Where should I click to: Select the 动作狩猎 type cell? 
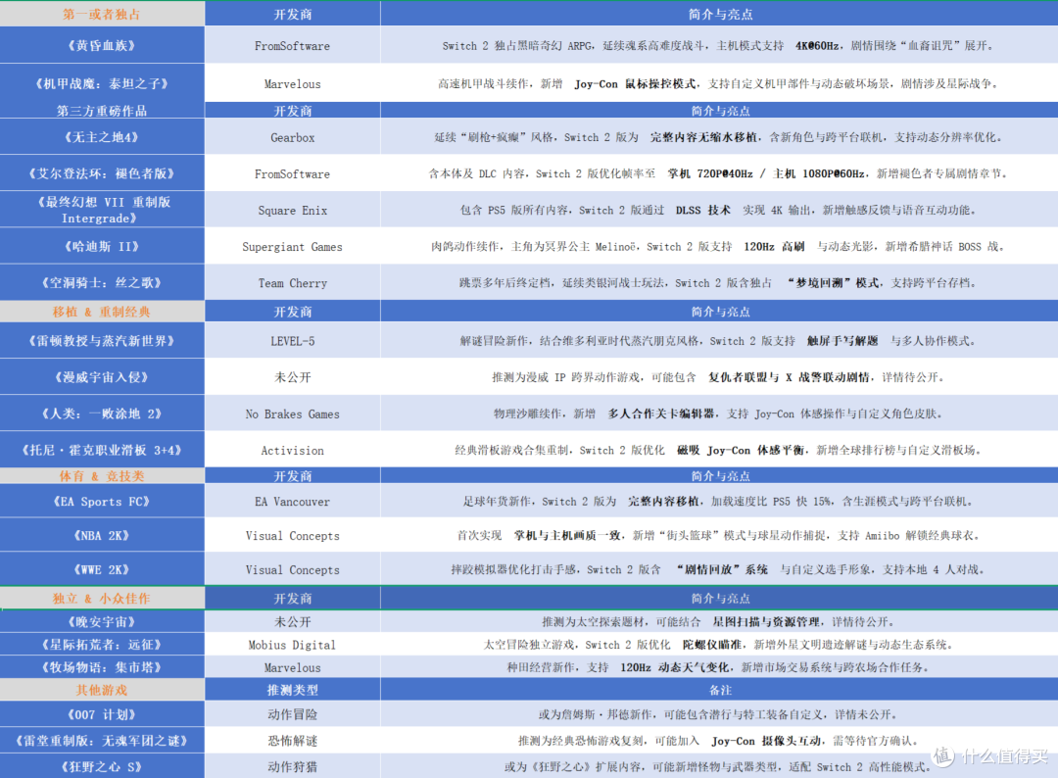[x=292, y=766]
